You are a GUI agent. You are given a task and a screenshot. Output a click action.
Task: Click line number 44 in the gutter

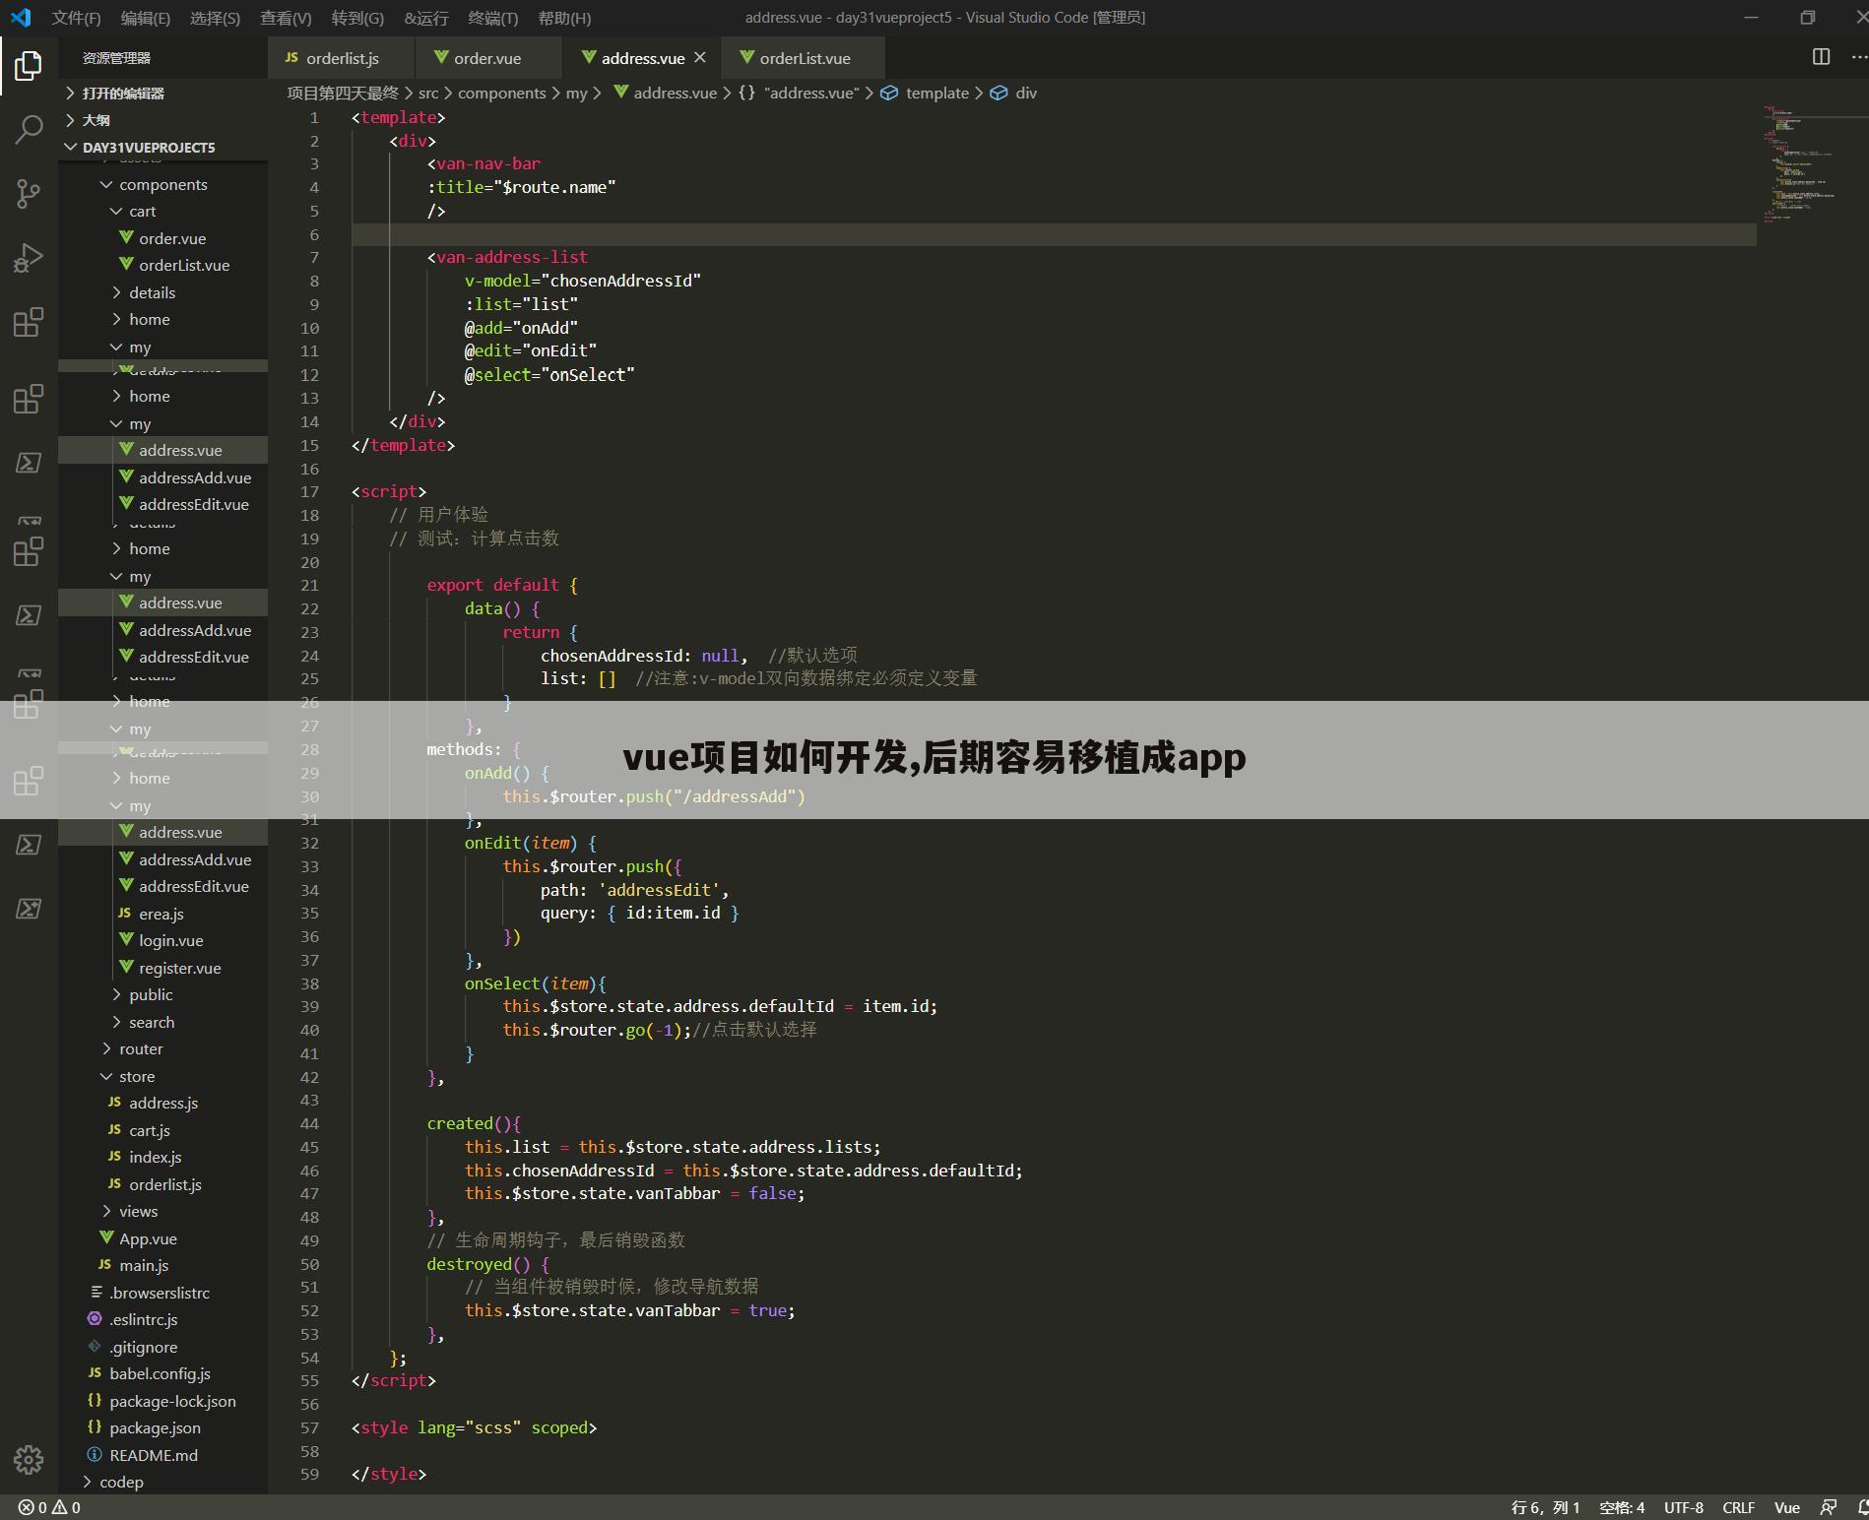pyautogui.click(x=309, y=1123)
